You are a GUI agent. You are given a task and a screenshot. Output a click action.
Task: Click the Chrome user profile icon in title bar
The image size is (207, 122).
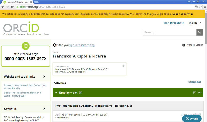click(189, 1)
